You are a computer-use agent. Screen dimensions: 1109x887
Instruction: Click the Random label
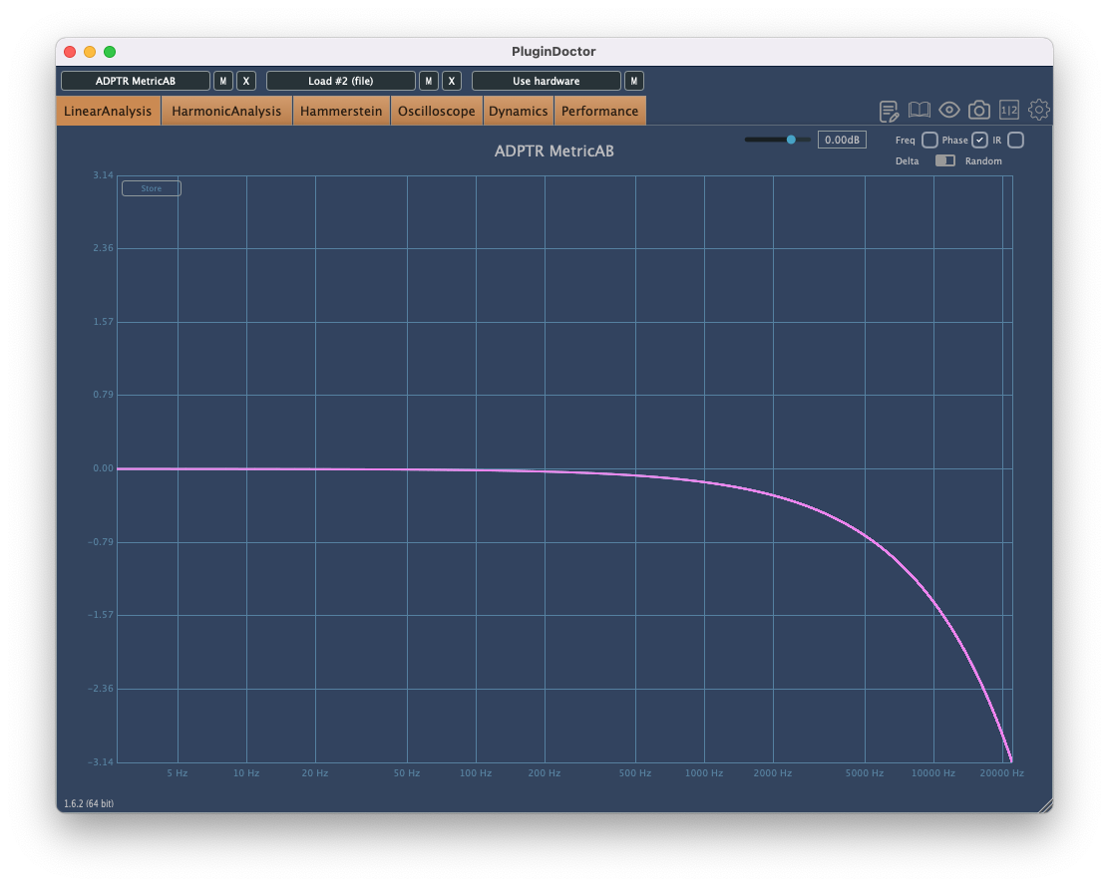coord(983,161)
